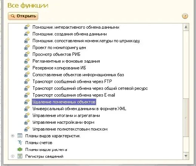Image resolution: width=196 pixels, height=166 pixels.
Task: Select Резервное копирование ИБ
Action: pyautogui.click(x=59, y=68)
